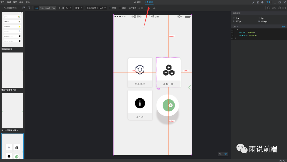The image size is (287, 162).
Task: Adjust the 标注字号 font size slider handle
Action: pyautogui.click(x=142, y=8)
